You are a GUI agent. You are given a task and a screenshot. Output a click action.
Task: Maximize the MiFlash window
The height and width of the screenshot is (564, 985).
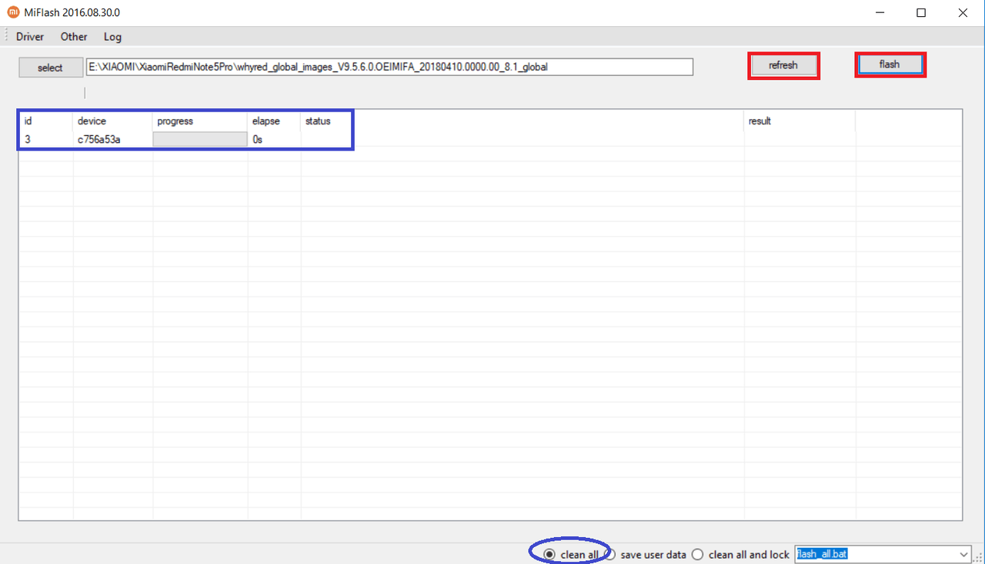(x=921, y=12)
